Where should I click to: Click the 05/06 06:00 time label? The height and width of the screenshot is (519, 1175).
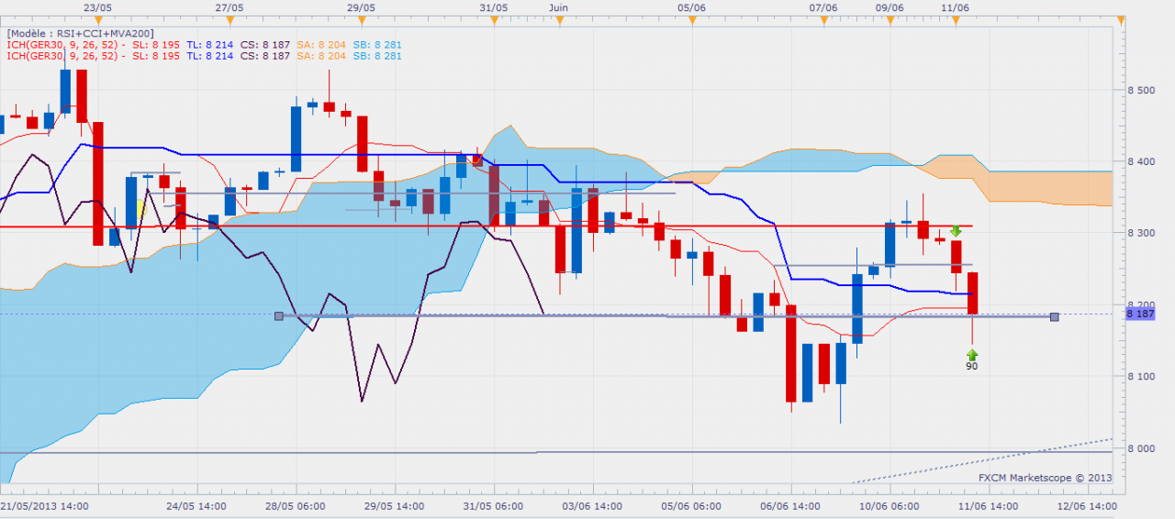(690, 505)
